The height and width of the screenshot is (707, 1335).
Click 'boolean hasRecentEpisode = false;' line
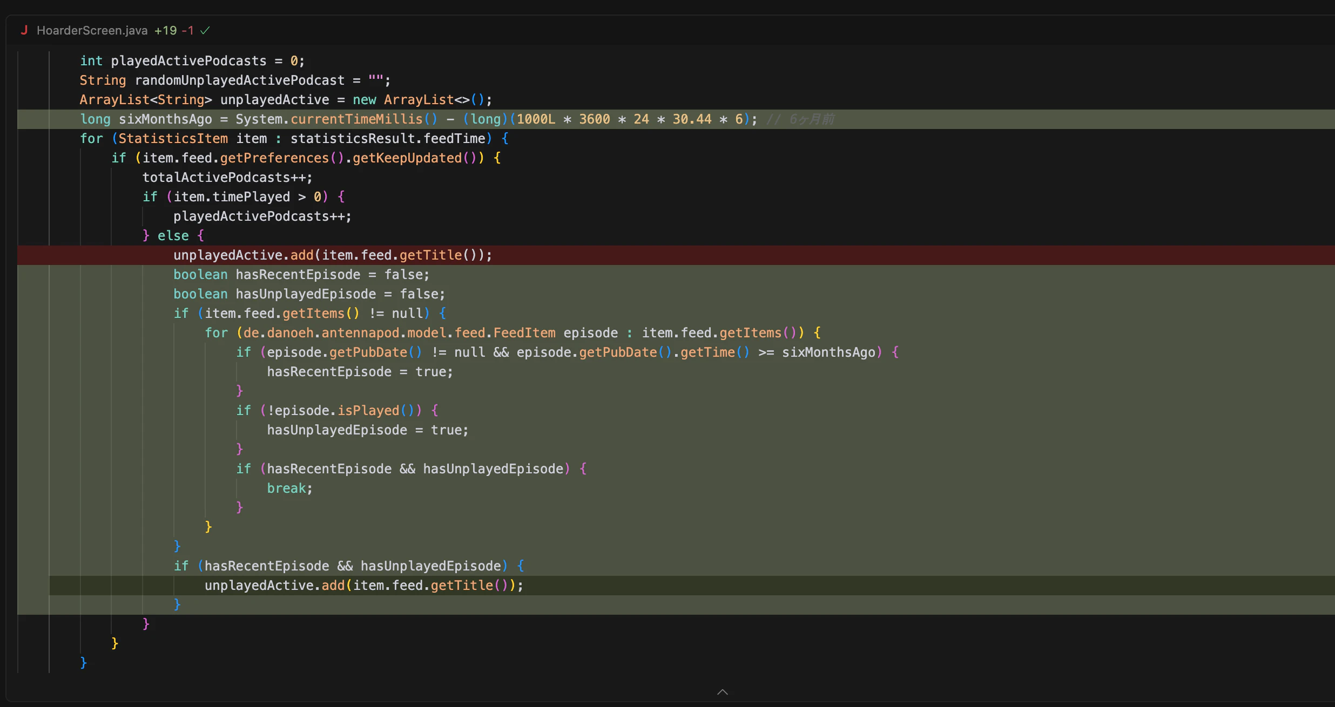pyautogui.click(x=301, y=274)
